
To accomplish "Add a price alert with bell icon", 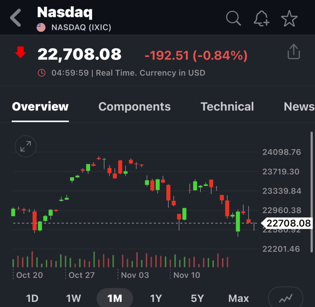I will point(261,18).
